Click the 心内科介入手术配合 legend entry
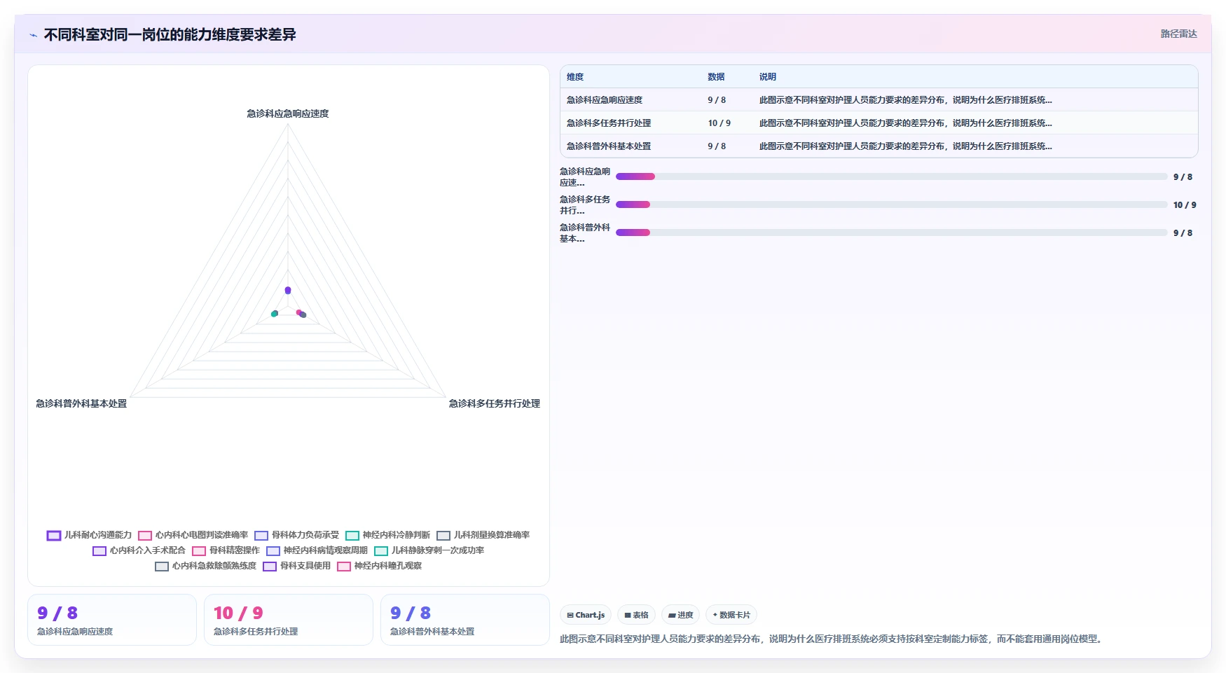 click(x=139, y=550)
